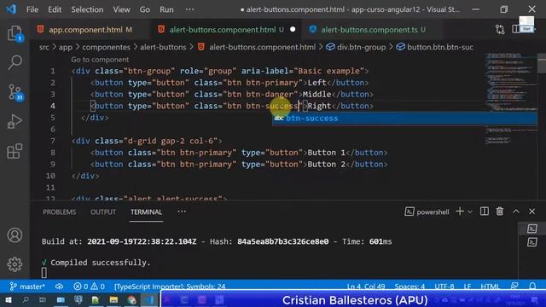Open the terminal launch profile dropdown arrow
Viewport: 546px width, 307px height.
click(x=470, y=211)
